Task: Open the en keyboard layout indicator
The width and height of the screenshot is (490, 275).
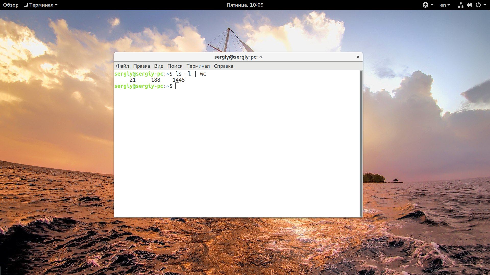Action: point(443,5)
